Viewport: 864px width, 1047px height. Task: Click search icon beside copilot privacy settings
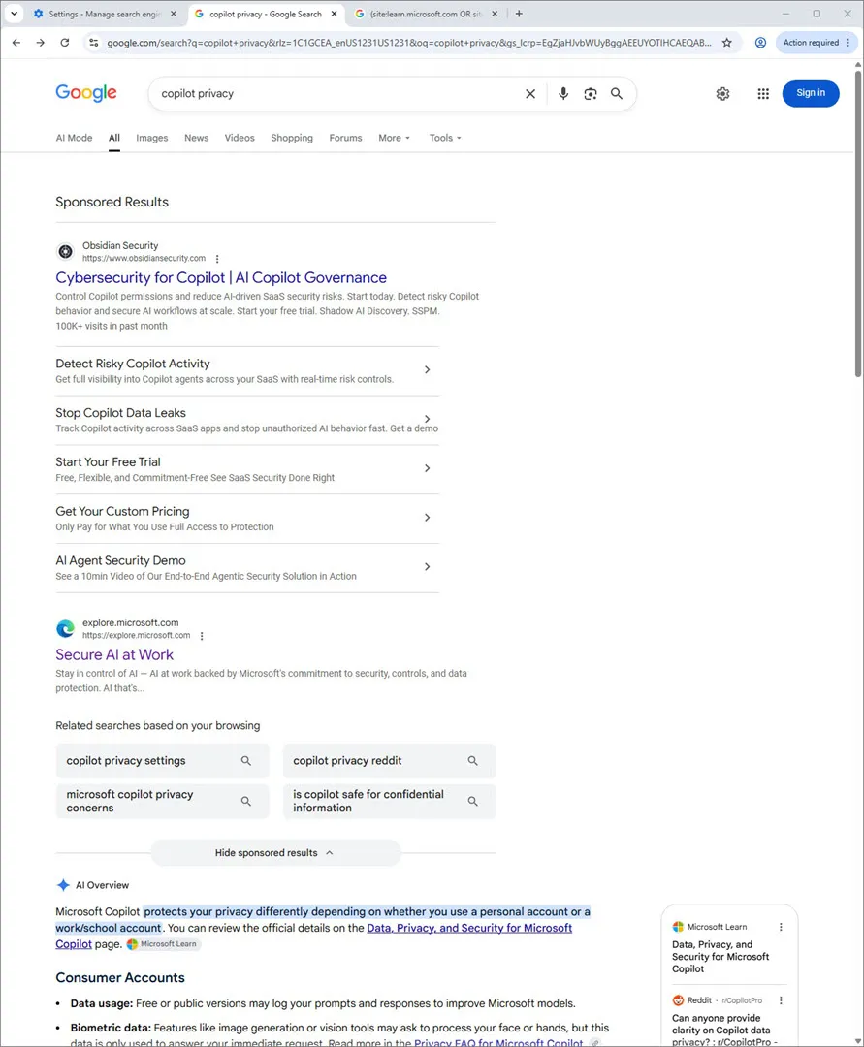click(245, 761)
